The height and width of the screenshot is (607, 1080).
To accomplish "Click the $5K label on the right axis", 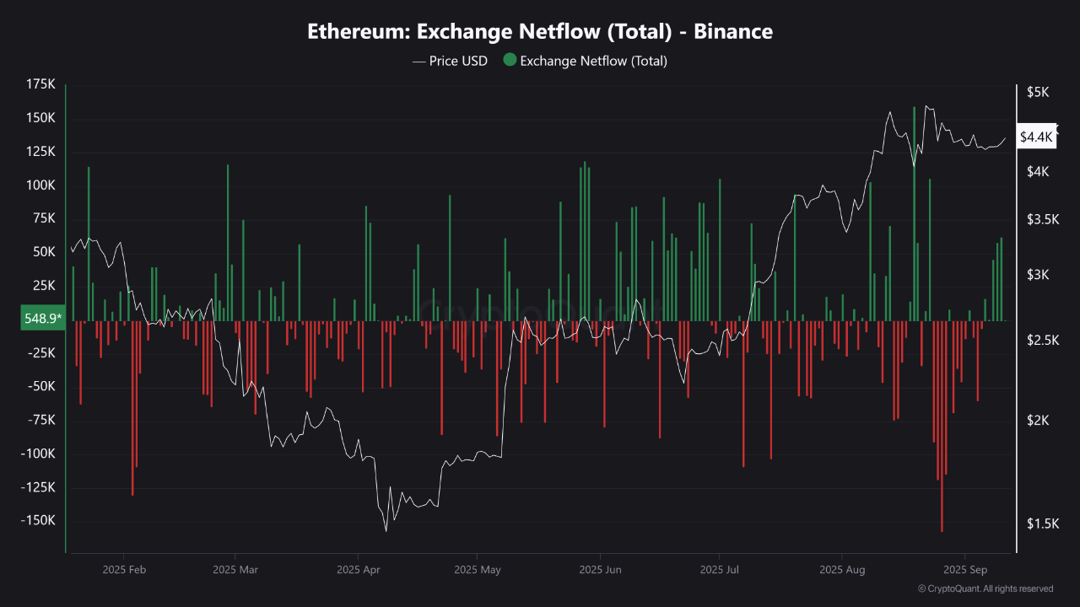I will click(x=1039, y=93).
